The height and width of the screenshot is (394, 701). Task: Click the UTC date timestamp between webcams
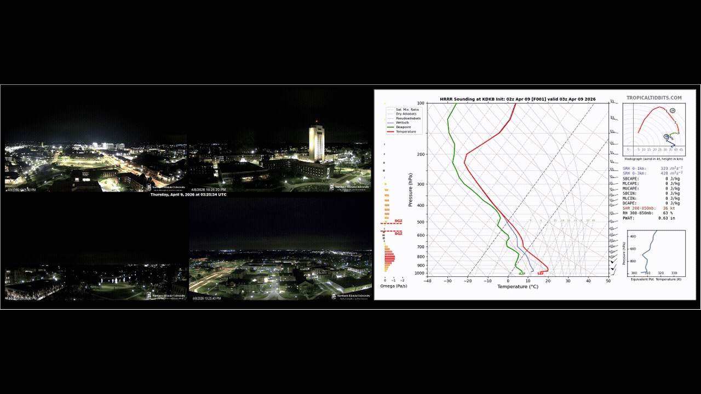pos(188,194)
